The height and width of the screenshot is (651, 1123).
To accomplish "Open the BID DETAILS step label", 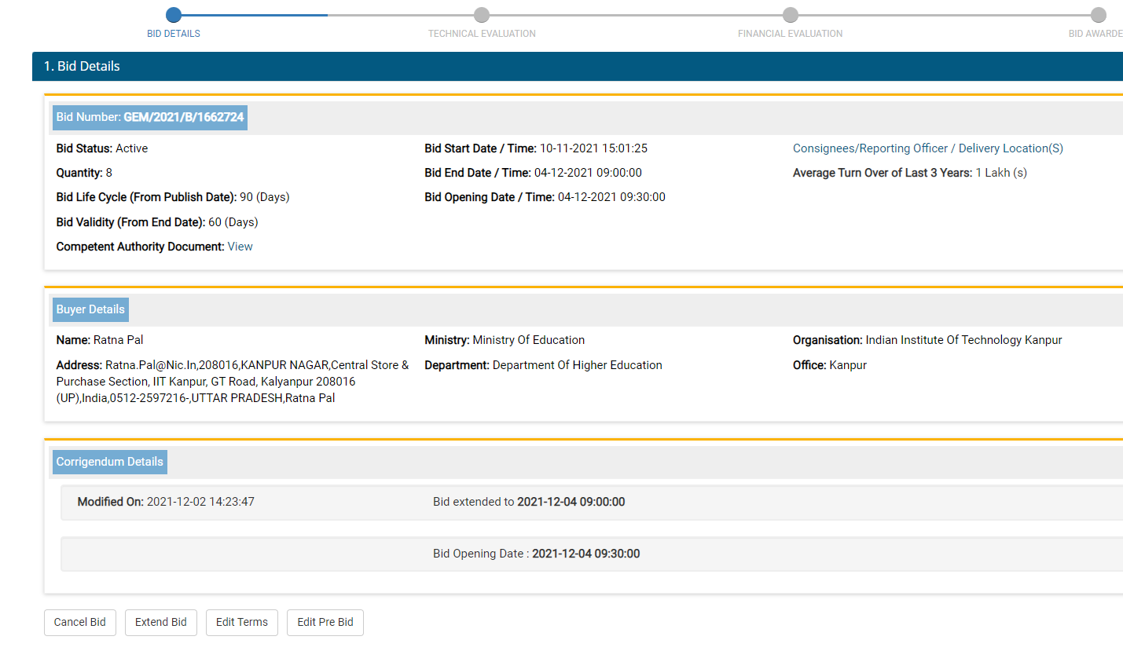I will pyautogui.click(x=174, y=34).
